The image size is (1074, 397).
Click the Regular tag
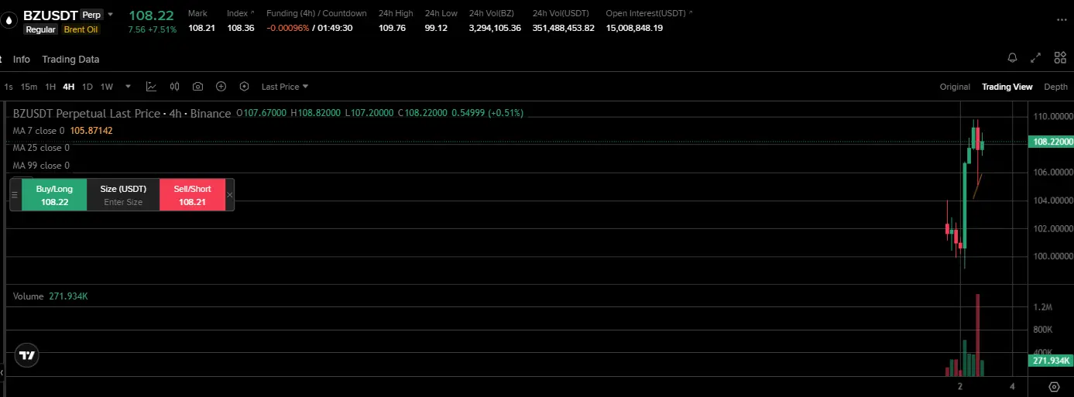(x=40, y=29)
